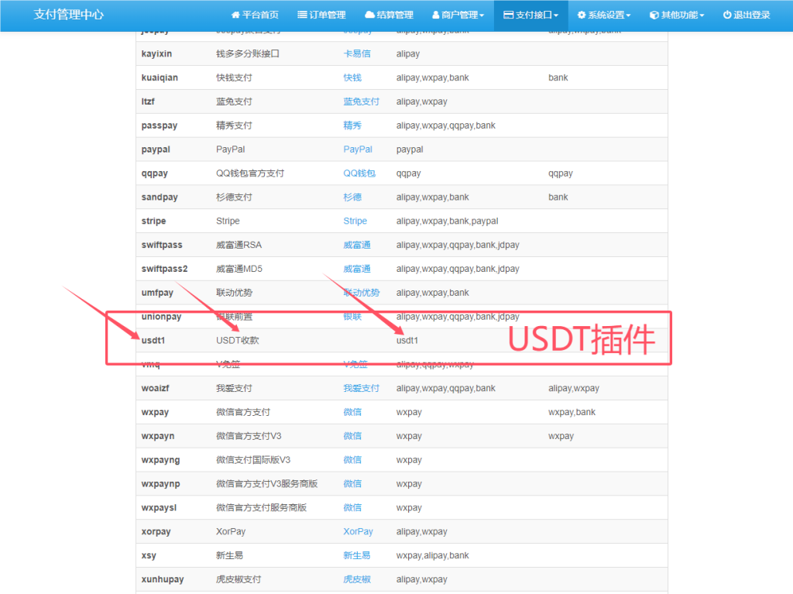Click the 威富通RSA description text

point(239,245)
